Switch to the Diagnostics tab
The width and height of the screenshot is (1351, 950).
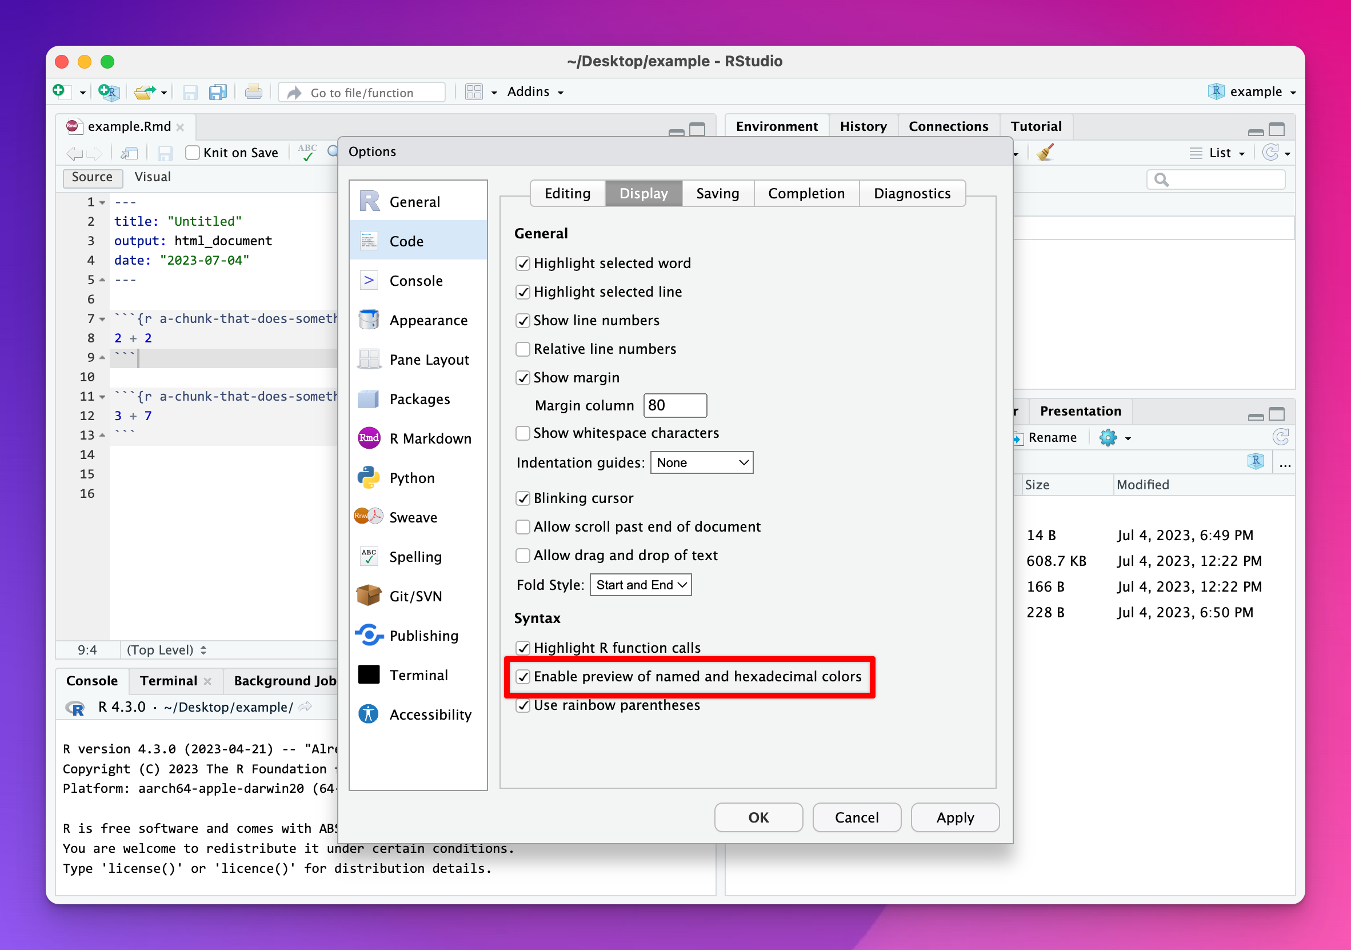click(912, 194)
